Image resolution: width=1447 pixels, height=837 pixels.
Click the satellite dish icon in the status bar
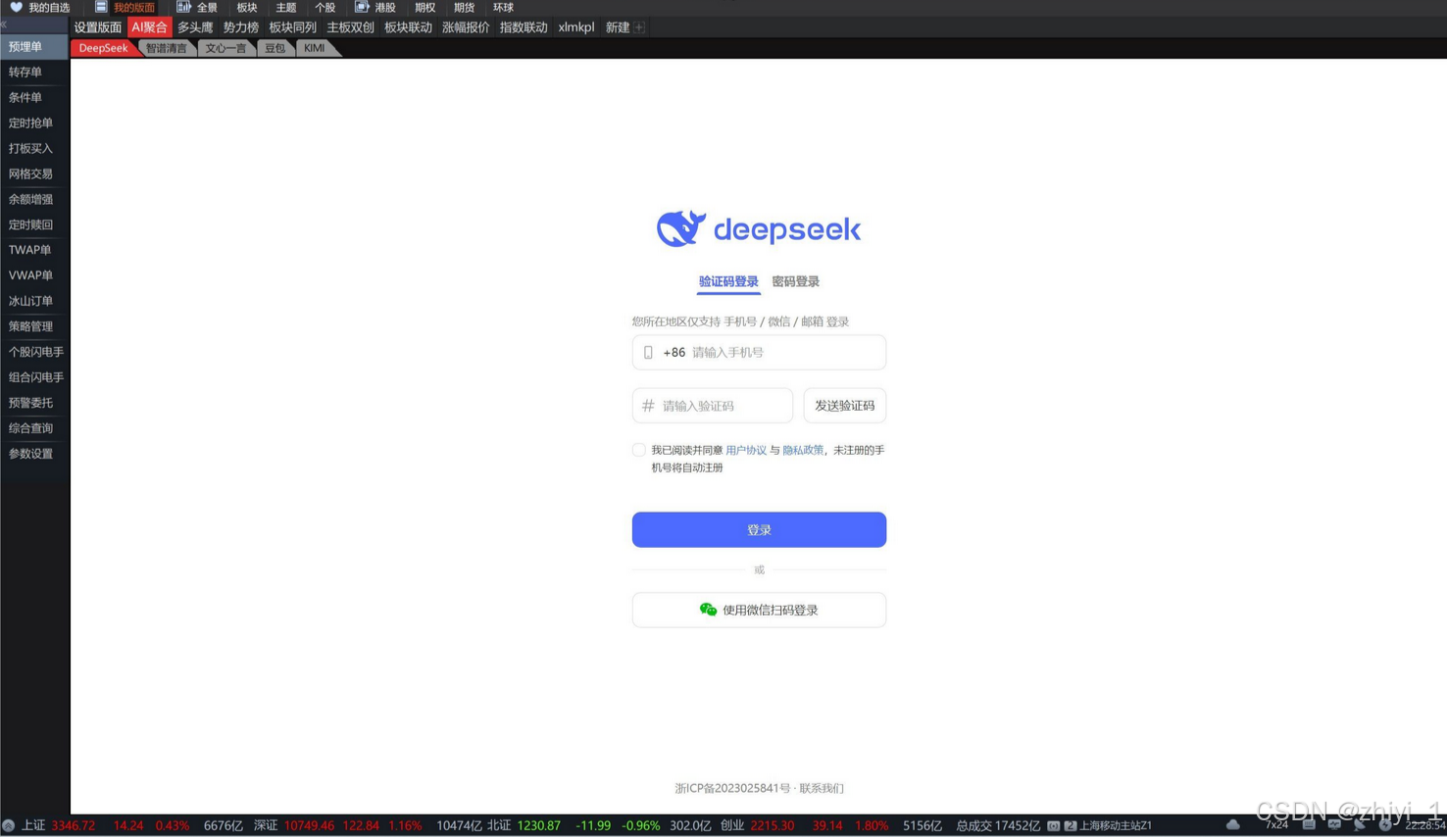(1360, 825)
